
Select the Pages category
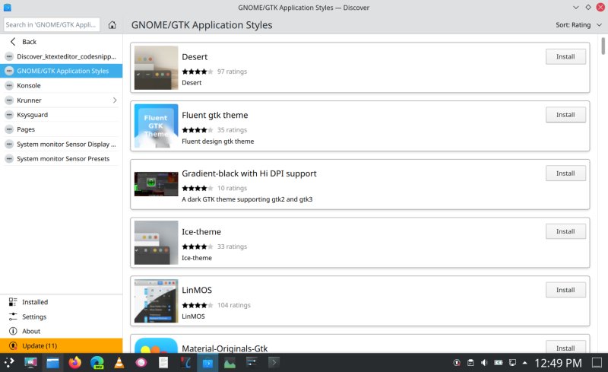[62, 129]
